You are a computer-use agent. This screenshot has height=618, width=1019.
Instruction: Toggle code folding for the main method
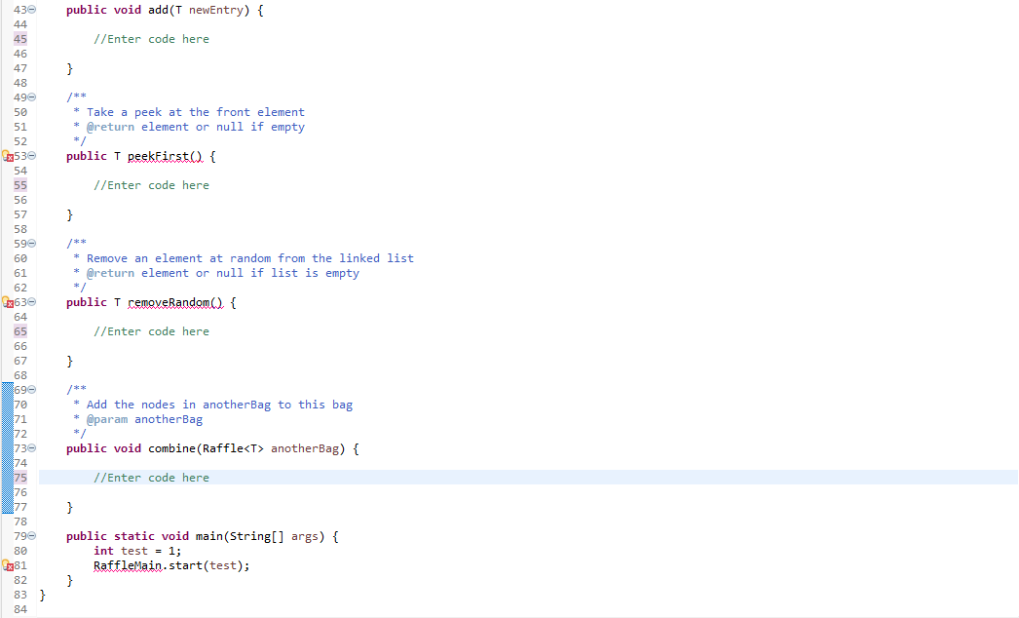(x=30, y=536)
